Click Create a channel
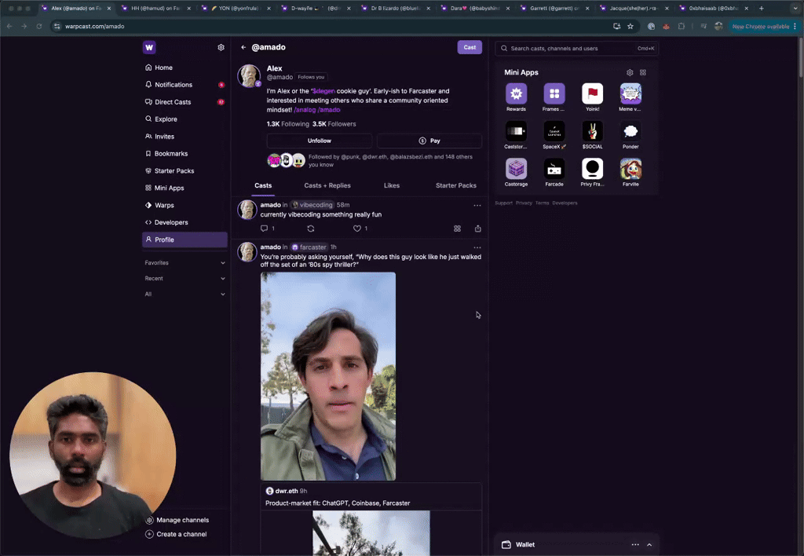This screenshot has height=556, width=804. (177, 534)
